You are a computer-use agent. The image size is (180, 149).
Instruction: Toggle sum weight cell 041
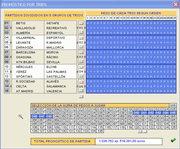(x=144, y=113)
